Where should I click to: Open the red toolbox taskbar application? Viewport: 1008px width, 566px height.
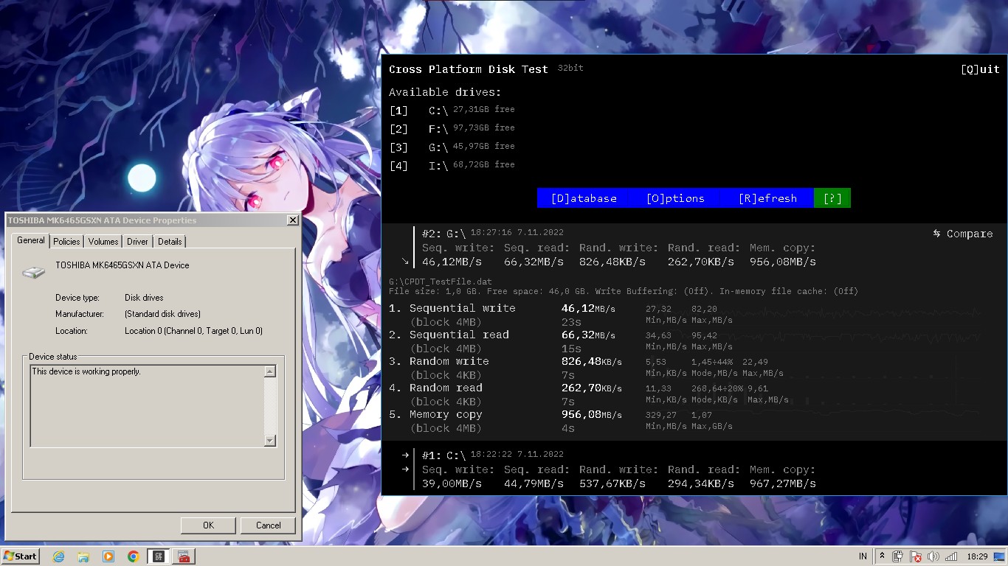coord(184,556)
